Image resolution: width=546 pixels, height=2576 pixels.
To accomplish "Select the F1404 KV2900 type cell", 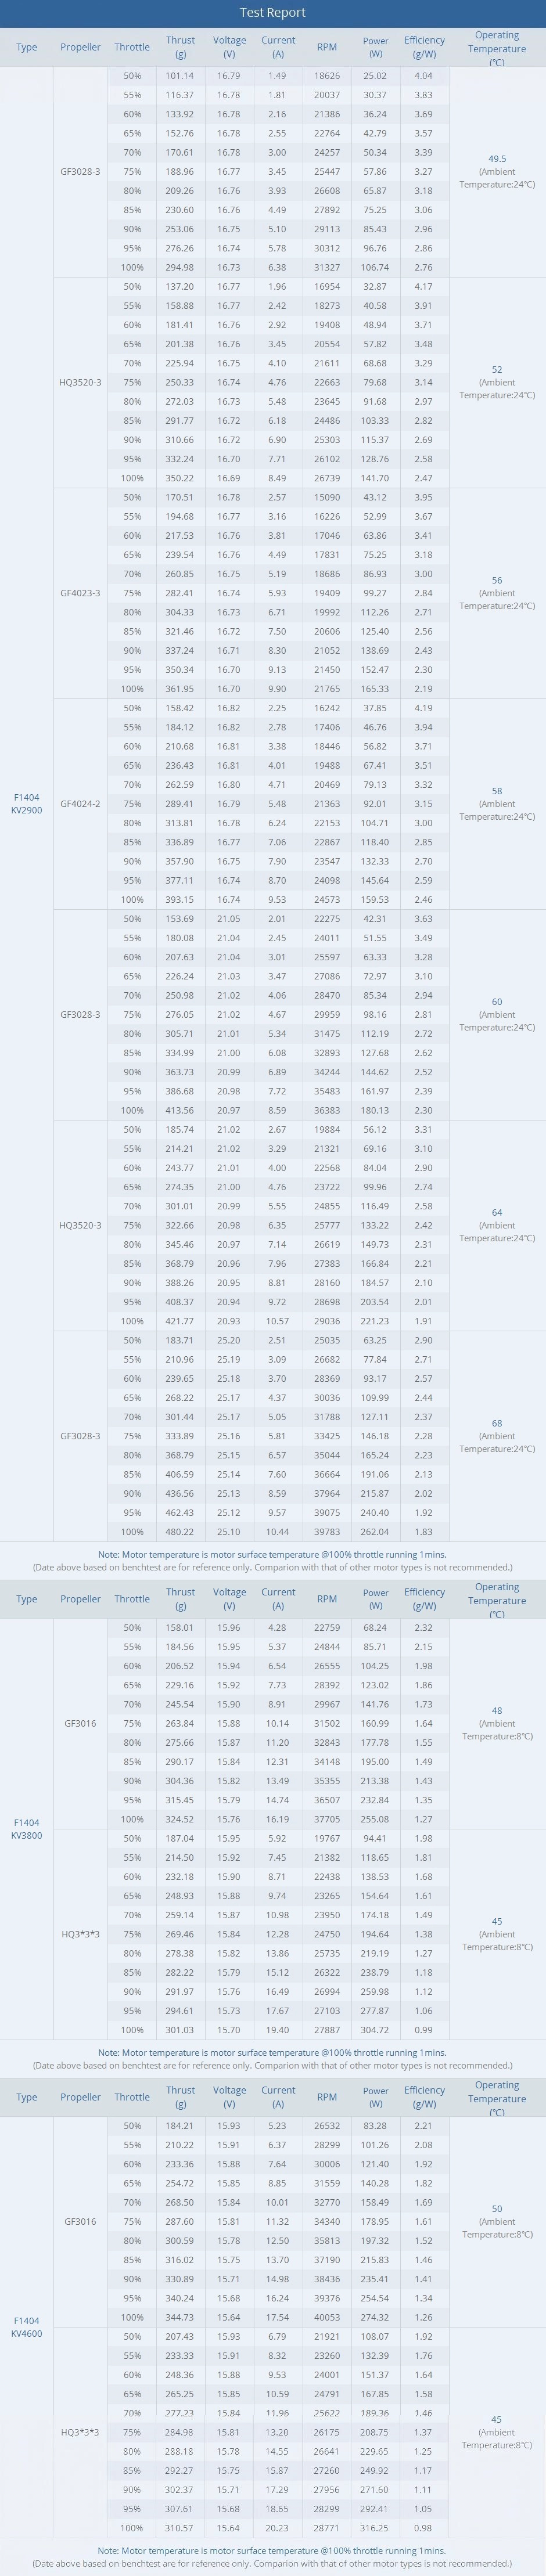I will (x=27, y=803).
